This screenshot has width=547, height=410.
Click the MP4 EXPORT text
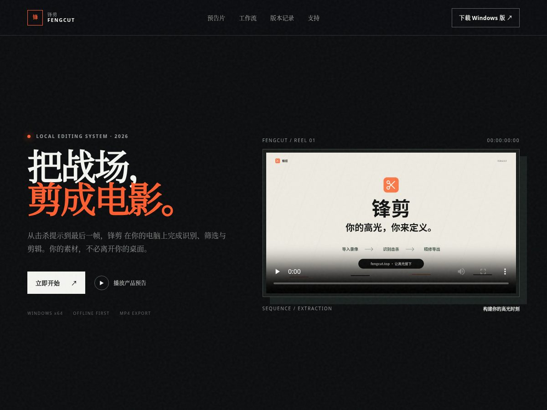(135, 313)
